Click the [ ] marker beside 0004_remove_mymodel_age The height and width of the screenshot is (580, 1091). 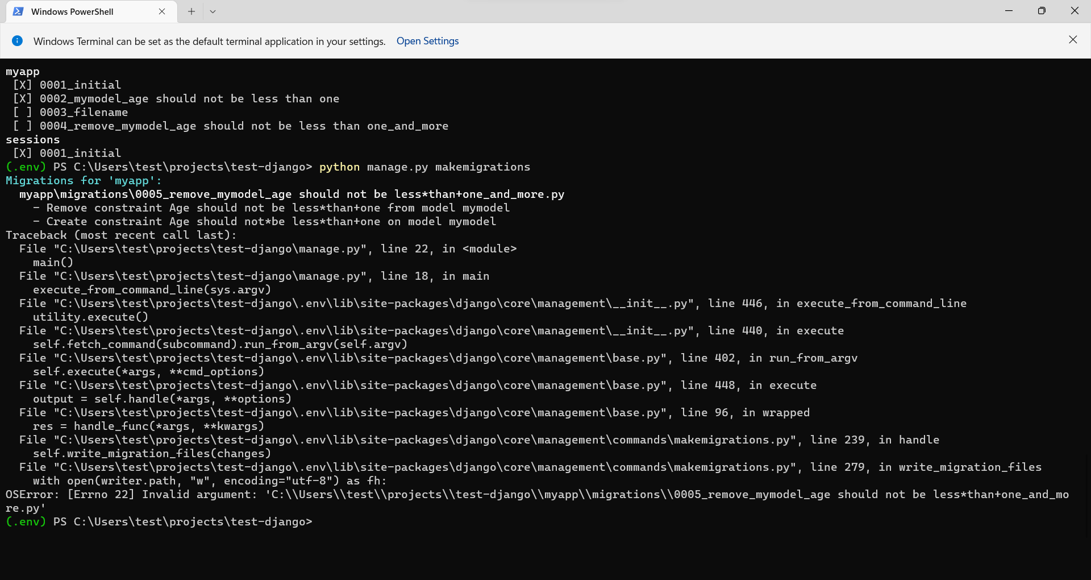point(23,126)
